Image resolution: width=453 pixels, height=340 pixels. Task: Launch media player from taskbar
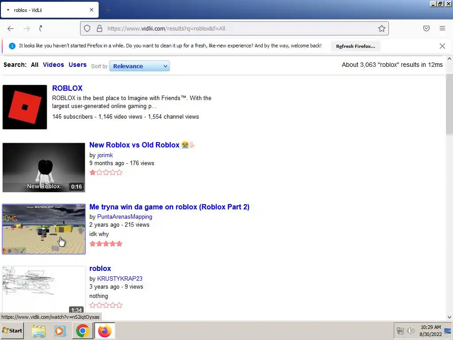coord(60,331)
